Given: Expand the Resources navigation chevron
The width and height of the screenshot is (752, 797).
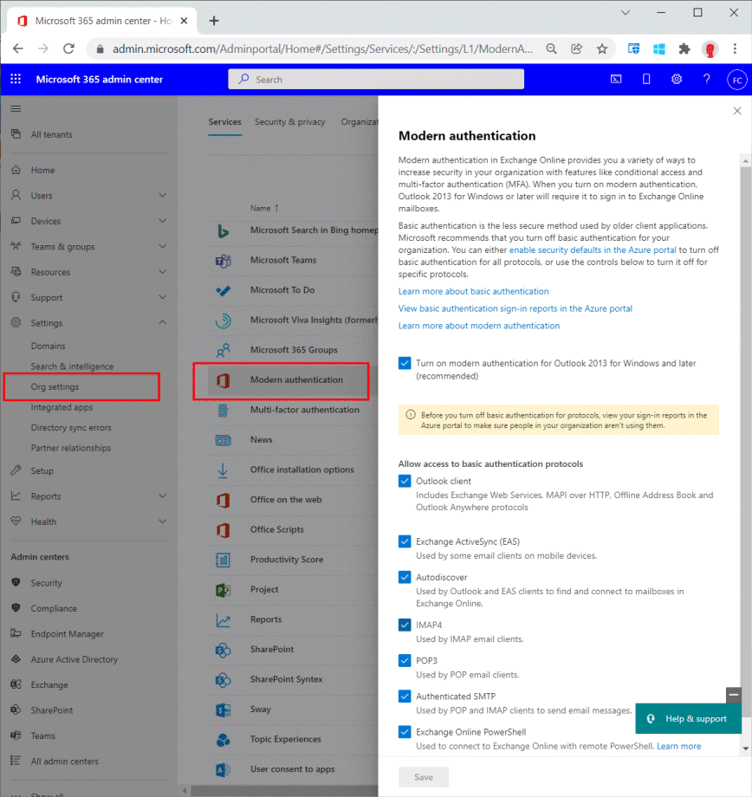Looking at the screenshot, I should [x=162, y=271].
